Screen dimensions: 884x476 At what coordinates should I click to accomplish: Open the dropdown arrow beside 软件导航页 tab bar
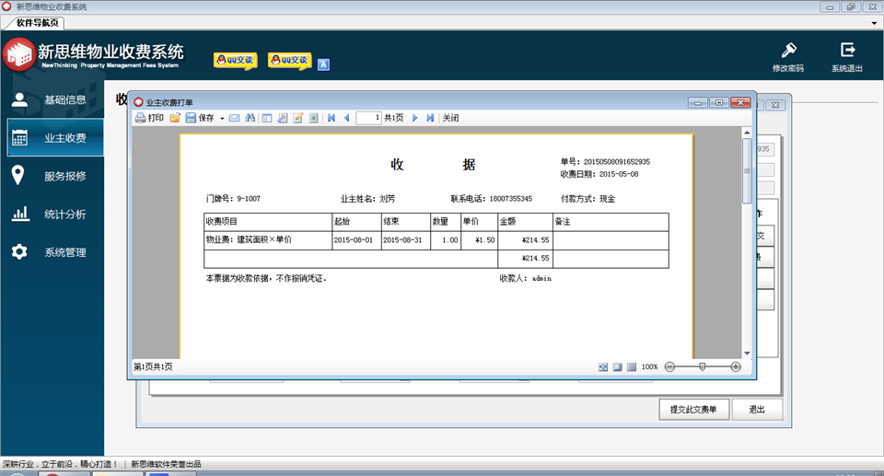(875, 23)
